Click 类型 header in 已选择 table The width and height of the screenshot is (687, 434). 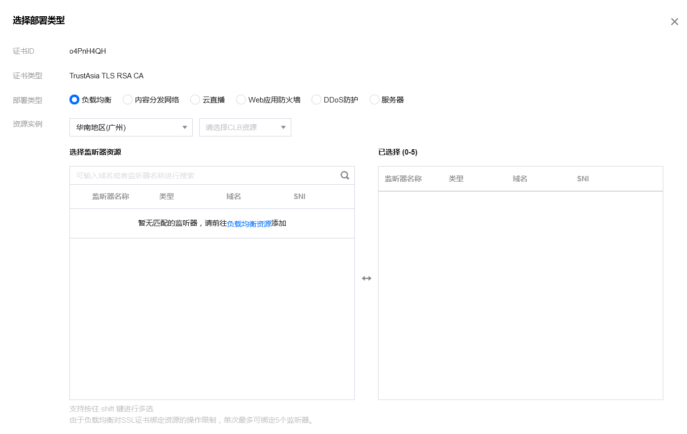(456, 179)
